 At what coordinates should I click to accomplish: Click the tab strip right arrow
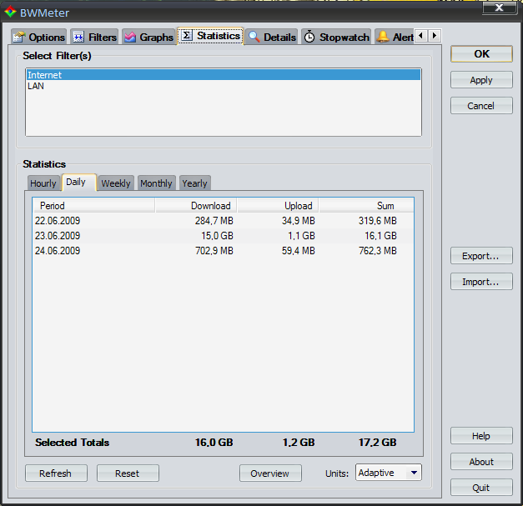pyautogui.click(x=435, y=36)
